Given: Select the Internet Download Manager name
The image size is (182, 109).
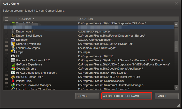Looking at the screenshot, I should (34, 85).
